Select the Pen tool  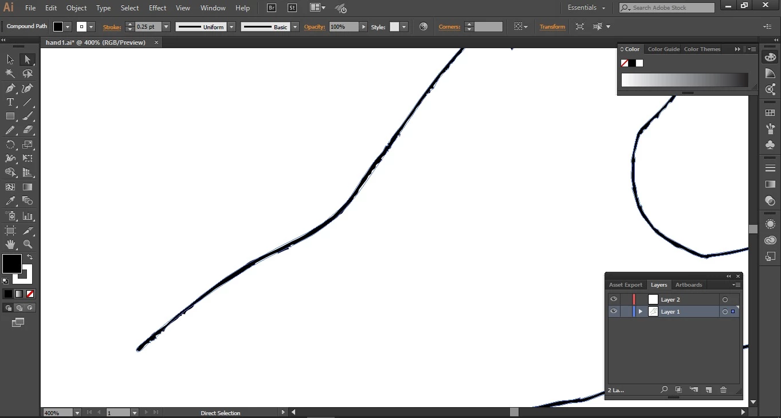pos(10,88)
